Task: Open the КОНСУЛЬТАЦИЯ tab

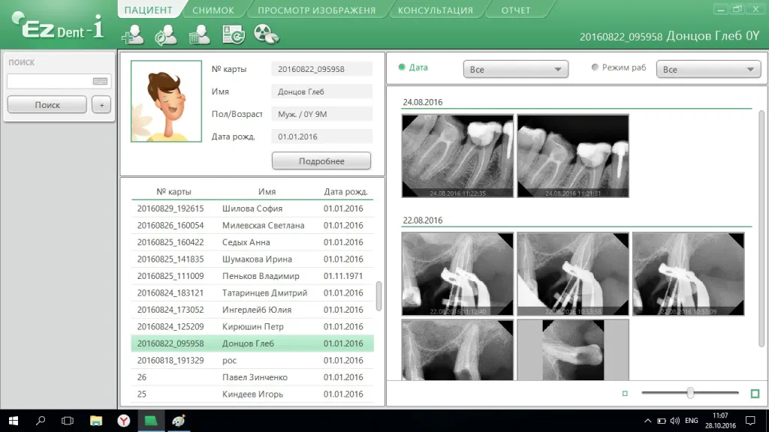Action: click(x=436, y=10)
